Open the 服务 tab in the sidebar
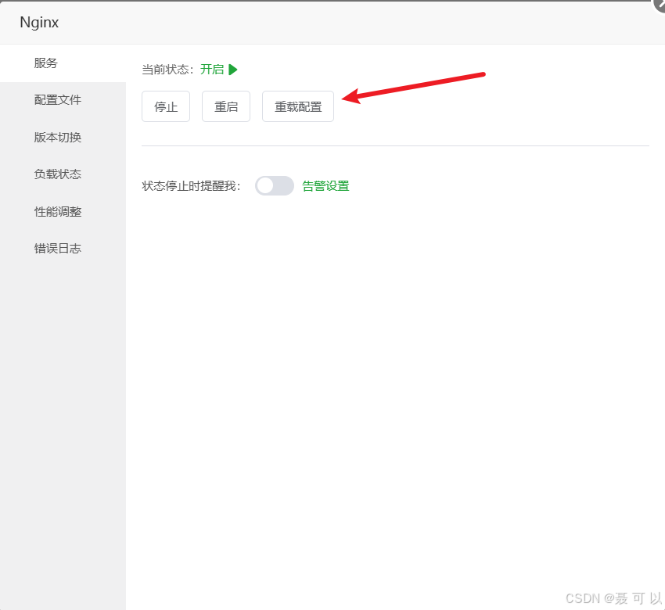 63,63
